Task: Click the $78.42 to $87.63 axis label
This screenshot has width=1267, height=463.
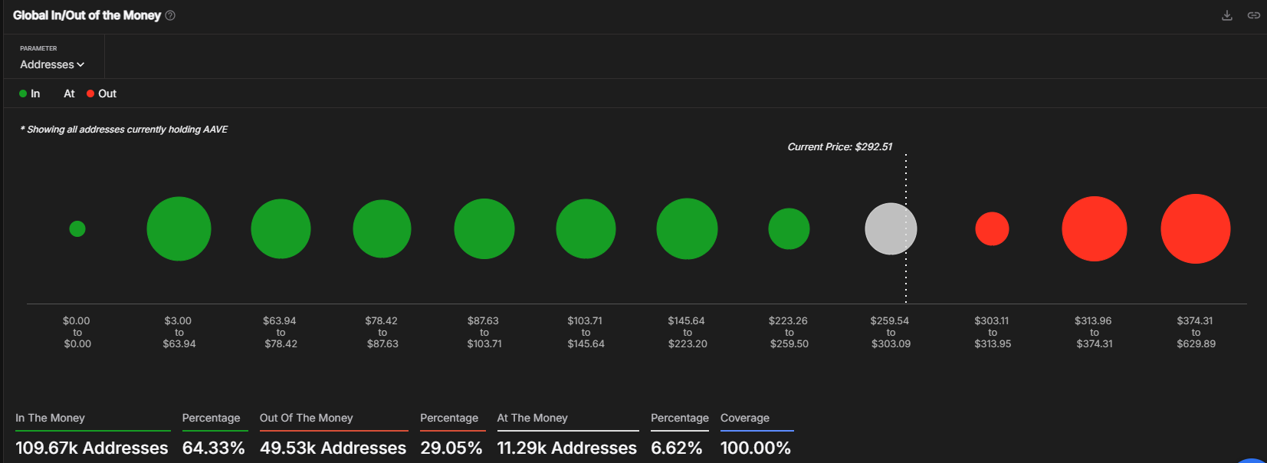Action: 382,332
